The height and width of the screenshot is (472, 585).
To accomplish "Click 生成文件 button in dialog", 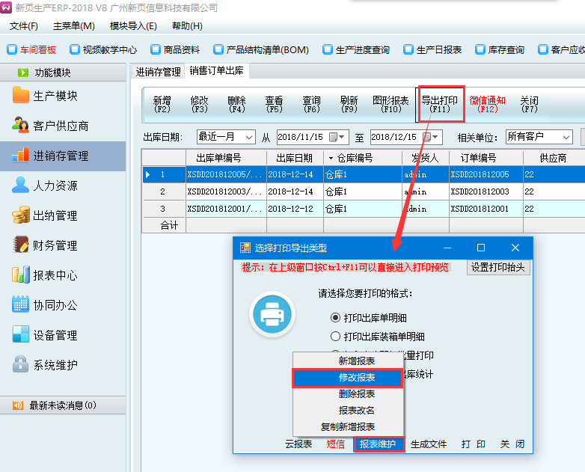I will [x=428, y=444].
